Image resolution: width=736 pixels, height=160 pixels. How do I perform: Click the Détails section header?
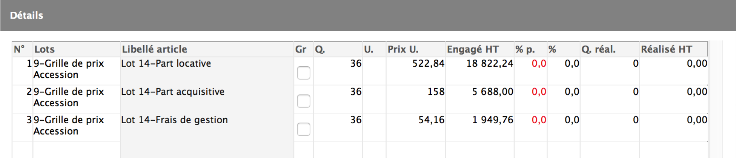tap(27, 15)
